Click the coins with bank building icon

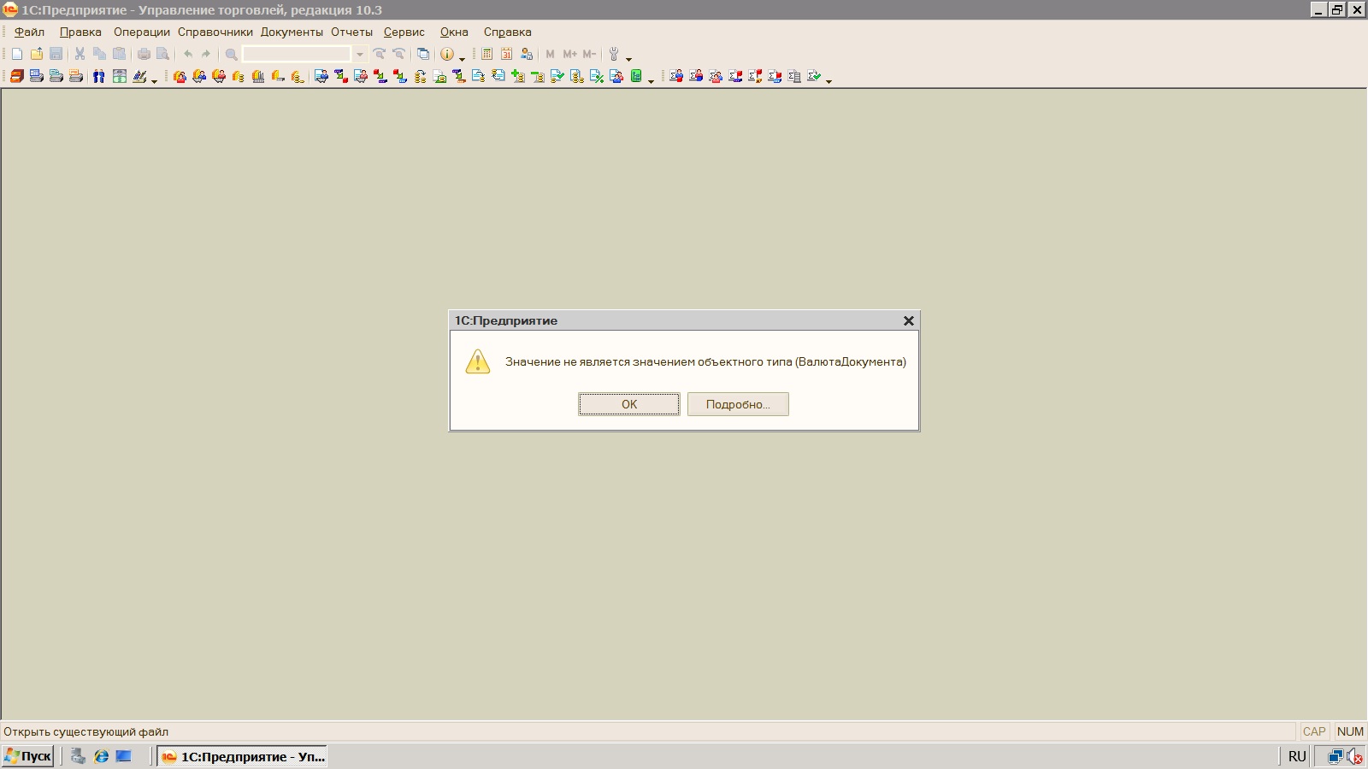tap(258, 76)
